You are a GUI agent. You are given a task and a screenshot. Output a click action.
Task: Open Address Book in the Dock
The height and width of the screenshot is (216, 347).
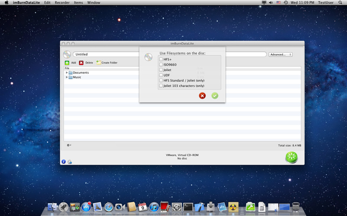pos(131,207)
